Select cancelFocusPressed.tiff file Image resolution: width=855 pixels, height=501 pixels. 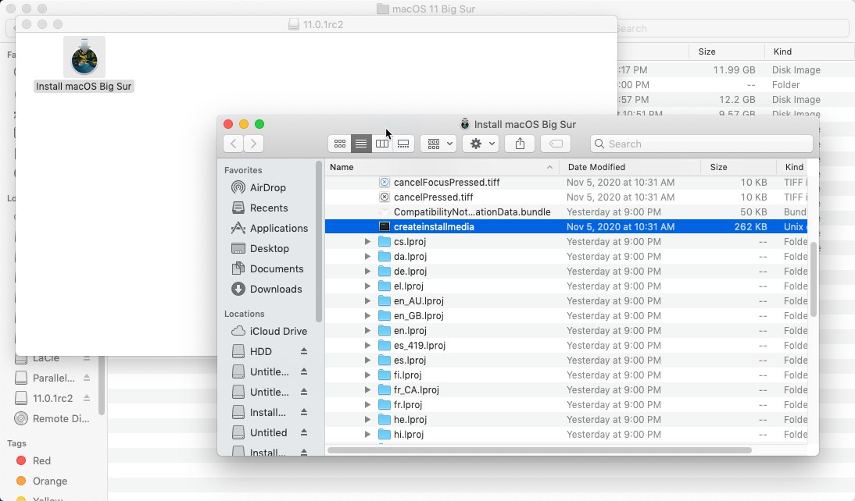(x=566, y=183)
